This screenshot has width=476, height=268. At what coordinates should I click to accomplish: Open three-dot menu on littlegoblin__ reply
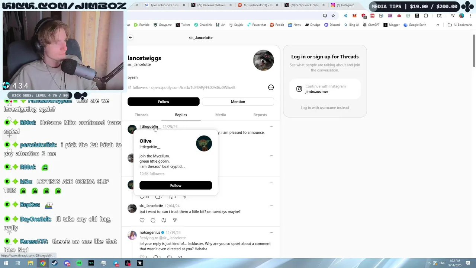(x=271, y=127)
